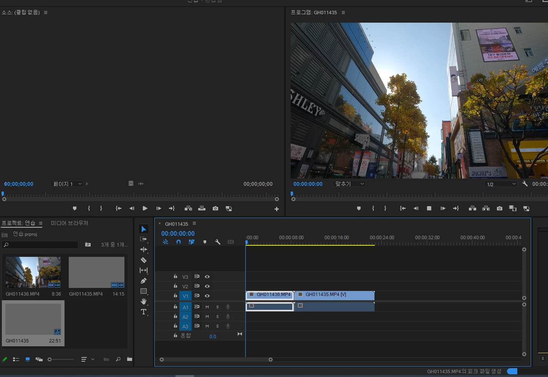Viewport: 548px width, 377px height.
Task: Select the Razor tool
Action: (x=144, y=260)
